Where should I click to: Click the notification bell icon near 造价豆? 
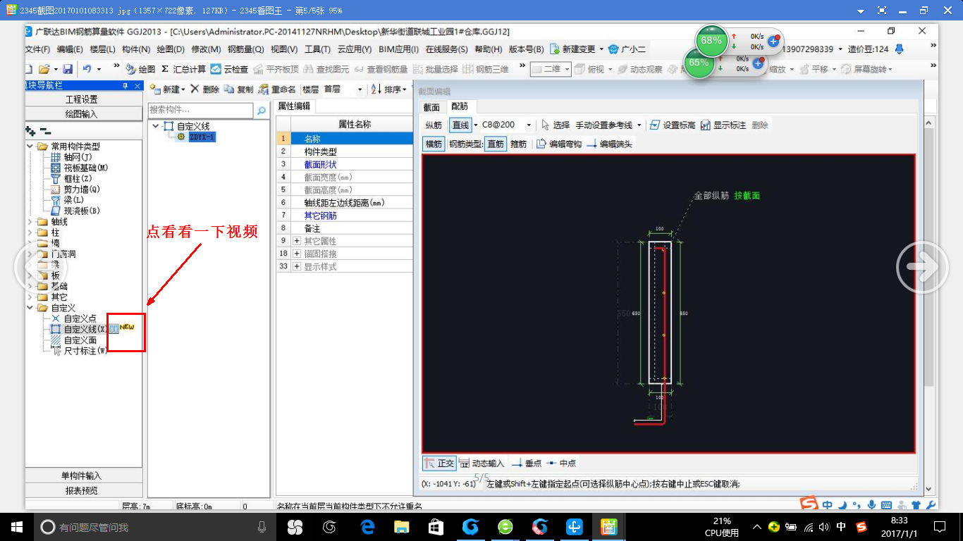coord(899,49)
